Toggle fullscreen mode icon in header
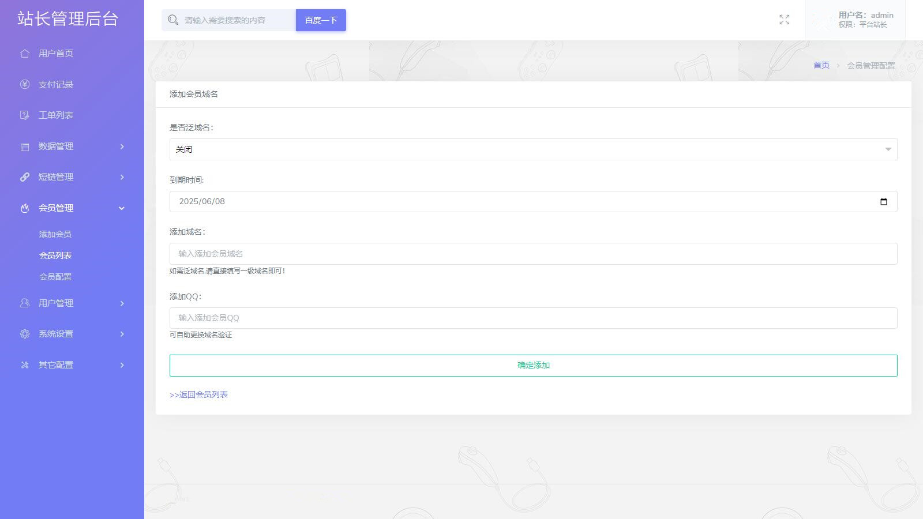 tap(784, 20)
